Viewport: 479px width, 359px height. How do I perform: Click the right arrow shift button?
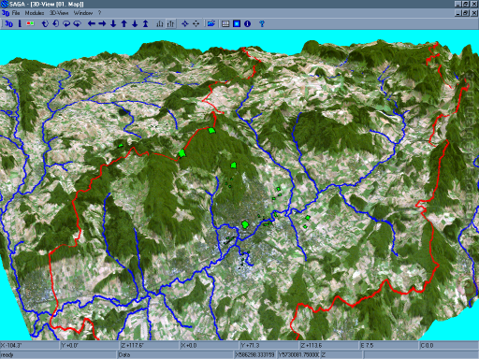pos(102,23)
